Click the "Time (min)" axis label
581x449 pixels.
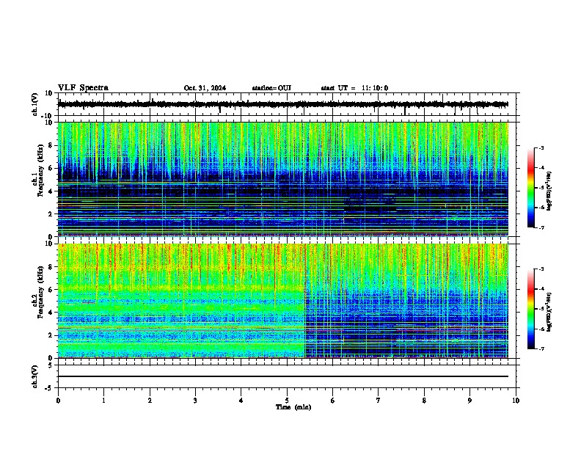[293, 407]
